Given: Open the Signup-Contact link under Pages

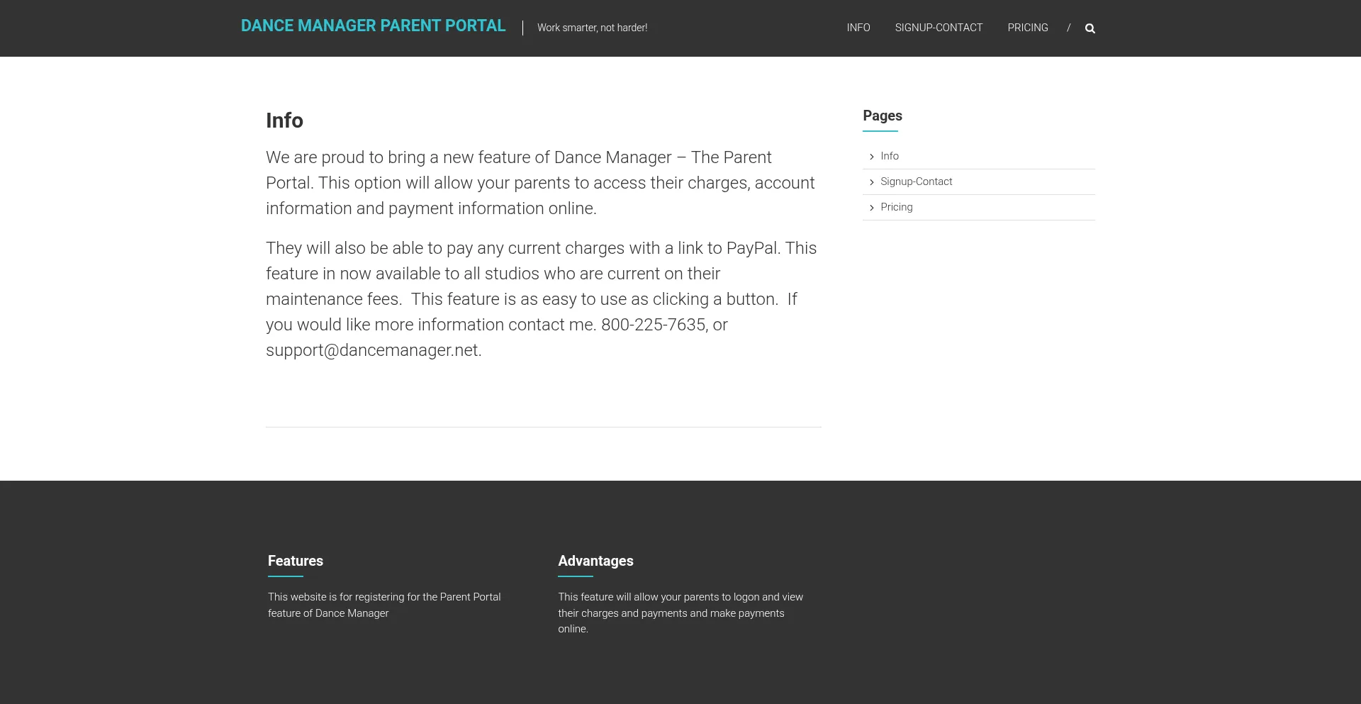Looking at the screenshot, I should coord(916,181).
